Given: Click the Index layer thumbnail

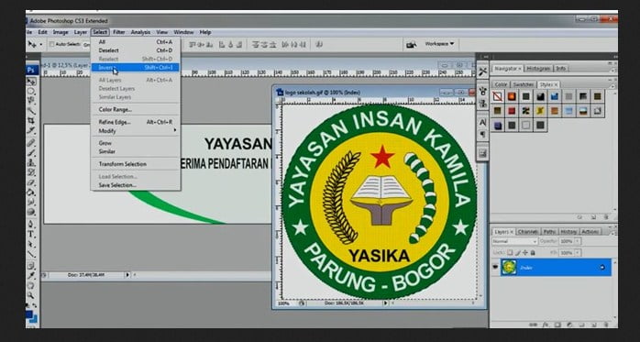Looking at the screenshot, I should pos(509,268).
